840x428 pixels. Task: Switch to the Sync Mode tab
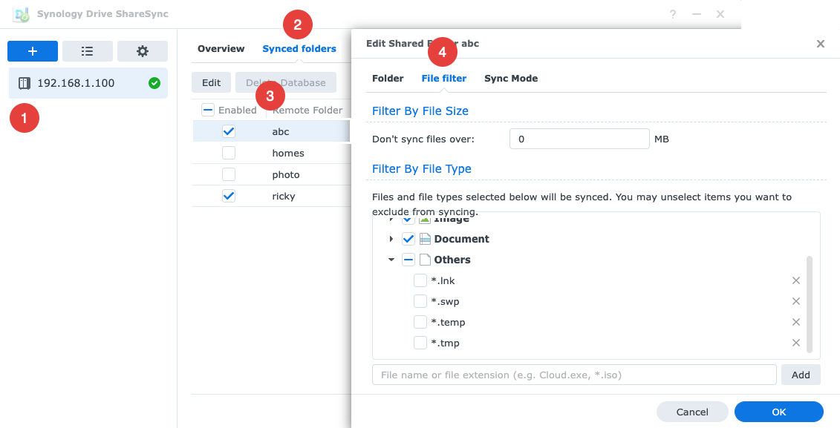click(511, 78)
